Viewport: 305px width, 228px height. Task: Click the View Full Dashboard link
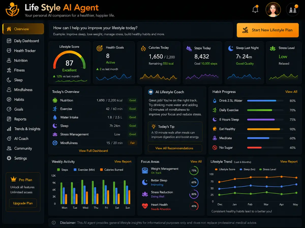click(93, 151)
